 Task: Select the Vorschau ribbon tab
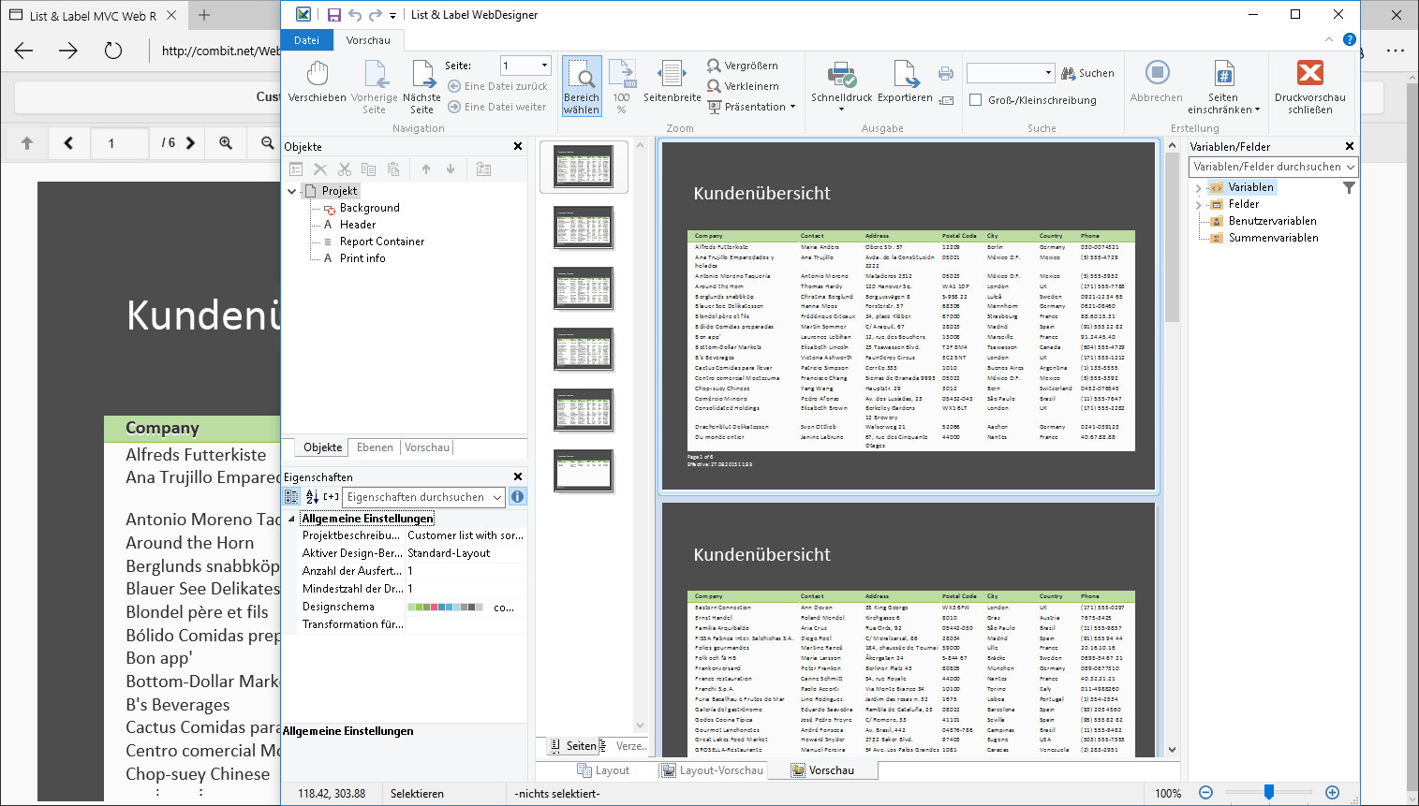click(x=368, y=40)
